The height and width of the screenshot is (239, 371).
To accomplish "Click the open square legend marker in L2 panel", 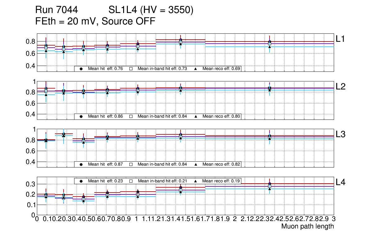I will [x=131, y=117].
